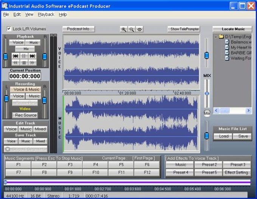Save the Voice track
The width and height of the screenshot is (257, 199).
click(11, 141)
